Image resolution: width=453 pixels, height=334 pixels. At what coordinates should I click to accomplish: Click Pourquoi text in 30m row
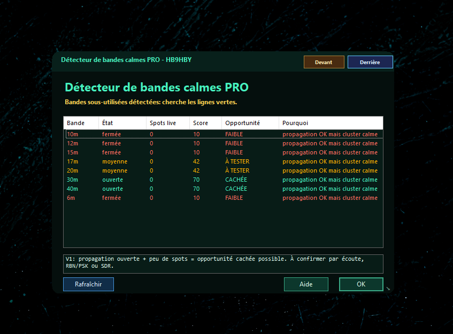click(x=330, y=180)
